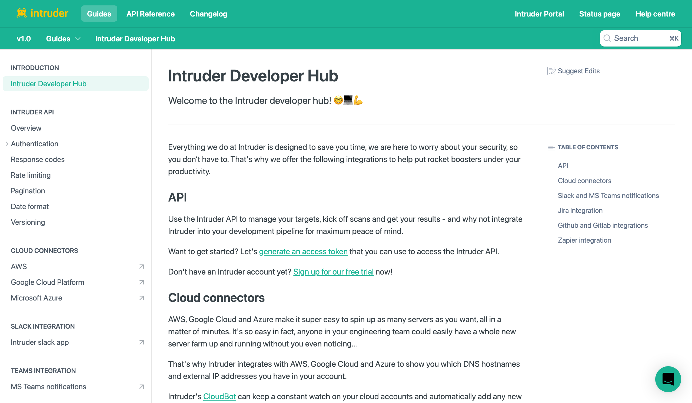Open the AWS cloud connector link

pyautogui.click(x=19, y=266)
